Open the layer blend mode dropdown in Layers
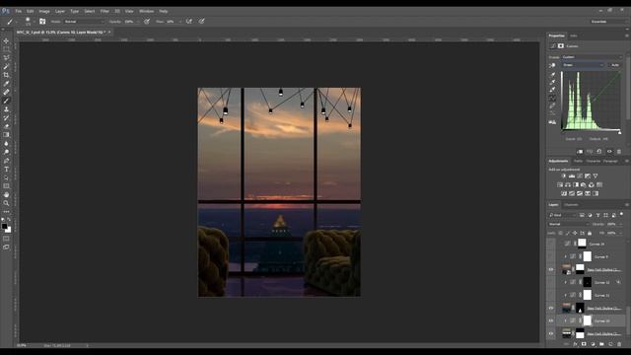 pyautogui.click(x=569, y=224)
